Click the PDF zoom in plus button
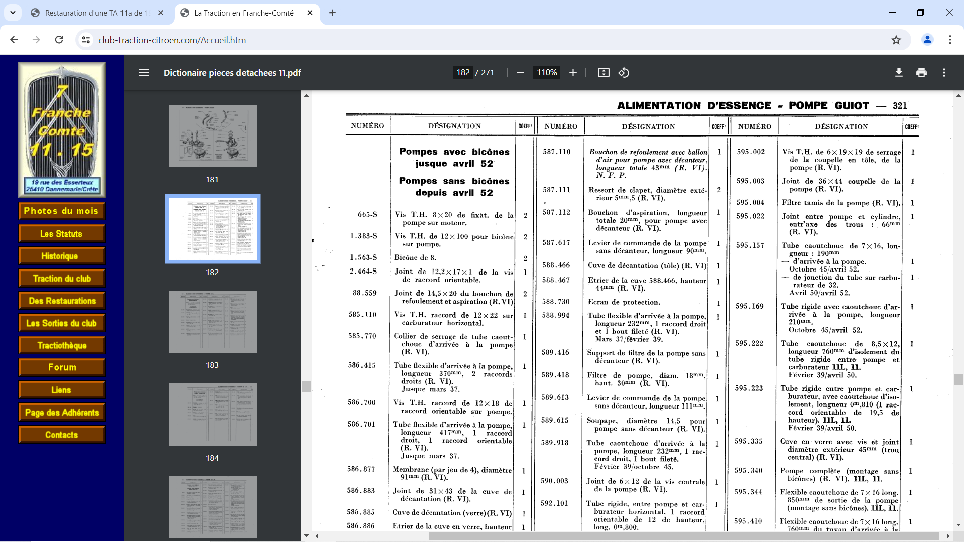964x542 pixels. coord(573,73)
